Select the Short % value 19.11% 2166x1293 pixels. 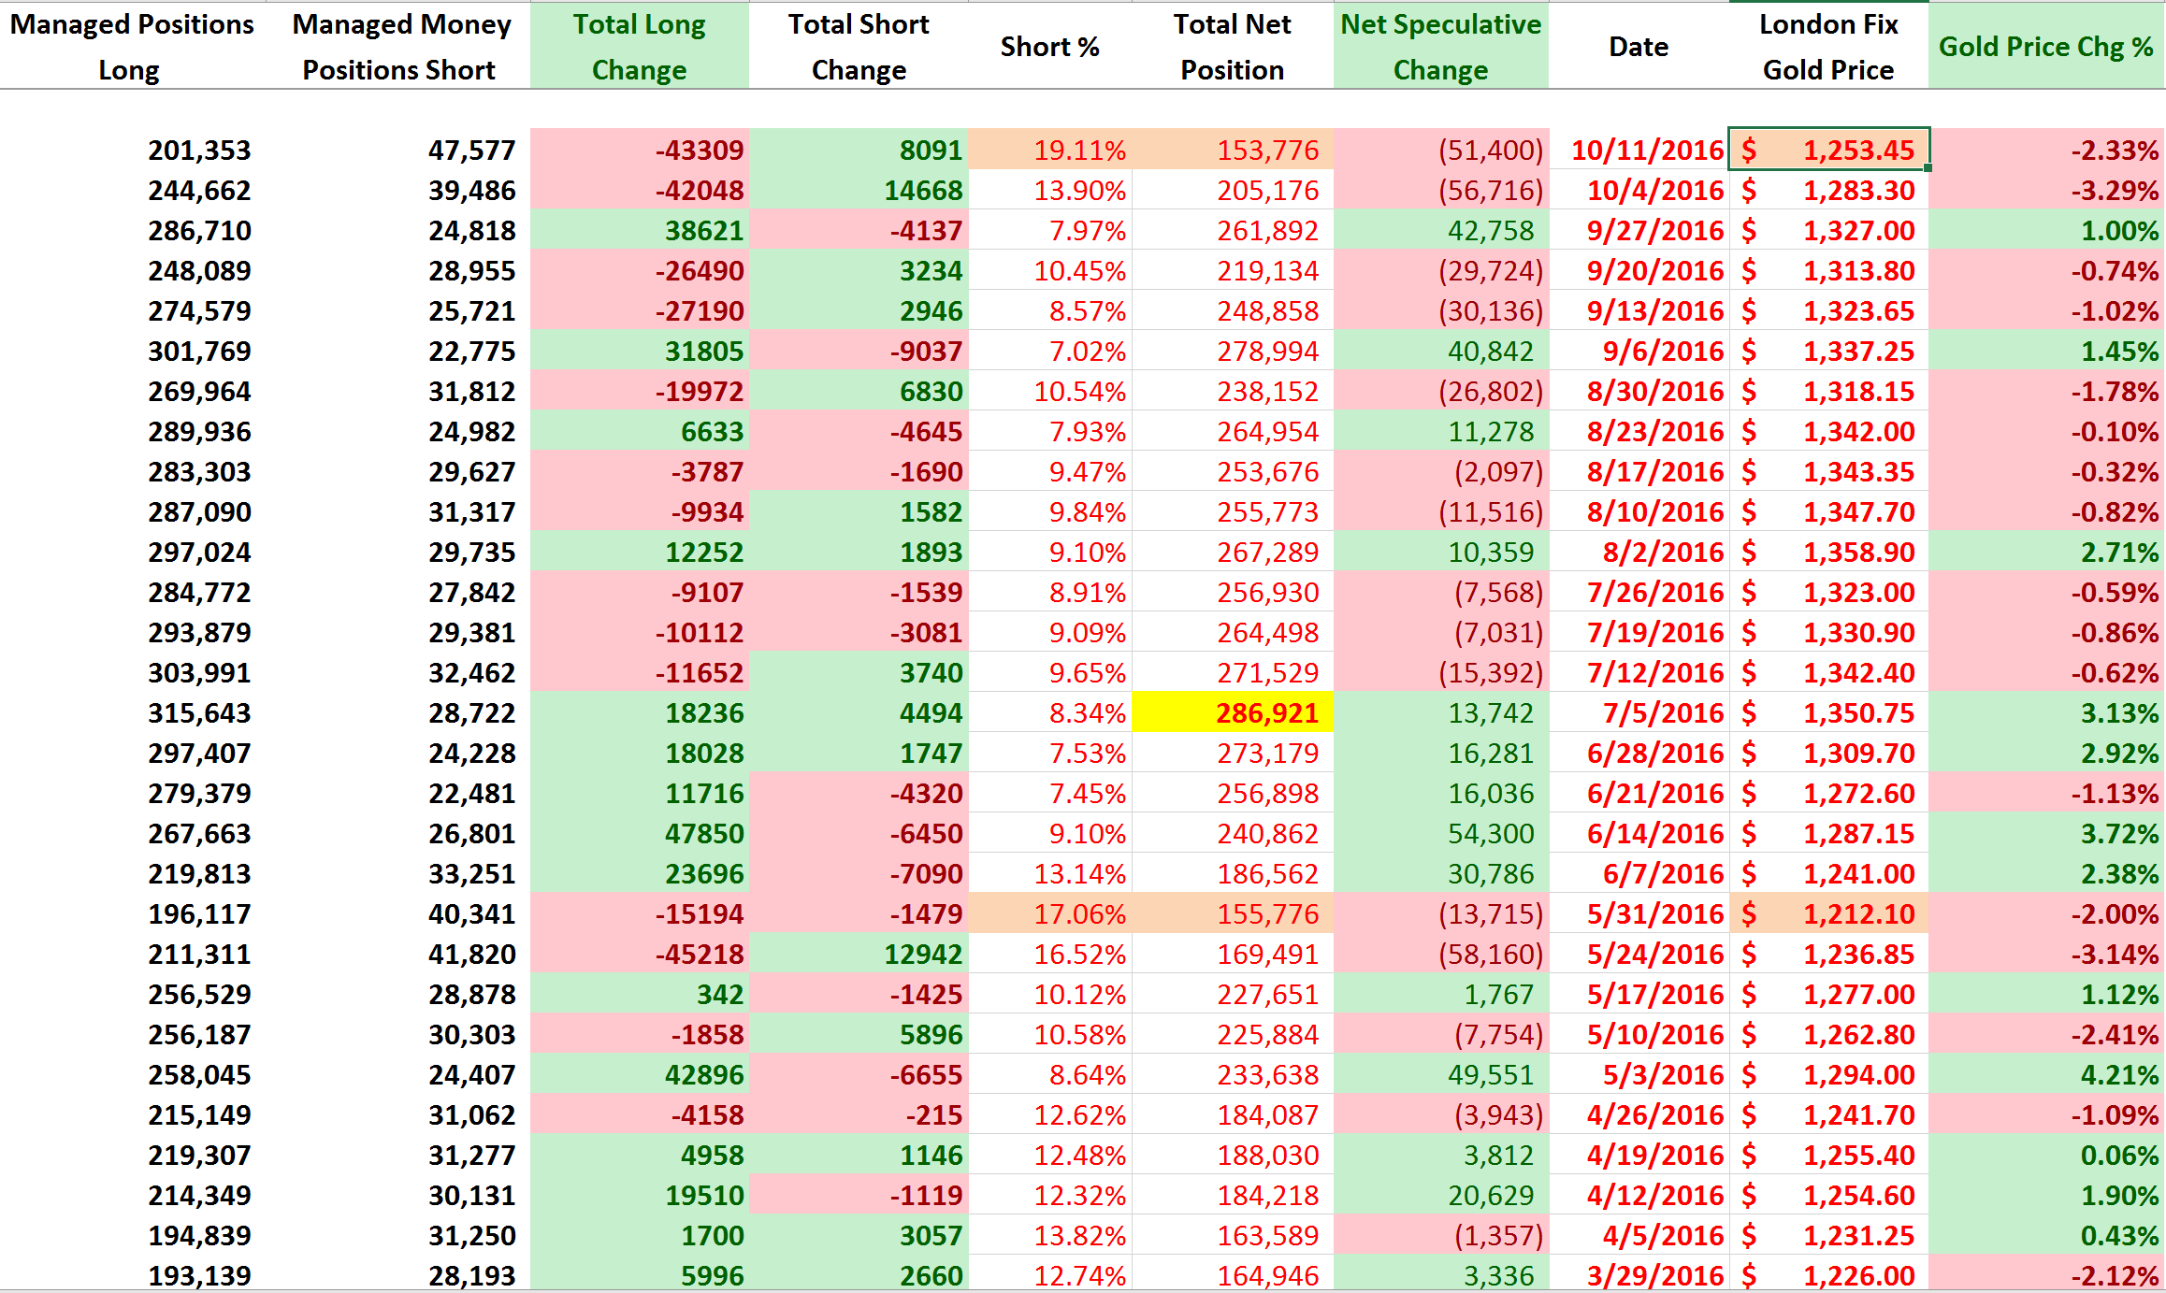[x=1049, y=150]
